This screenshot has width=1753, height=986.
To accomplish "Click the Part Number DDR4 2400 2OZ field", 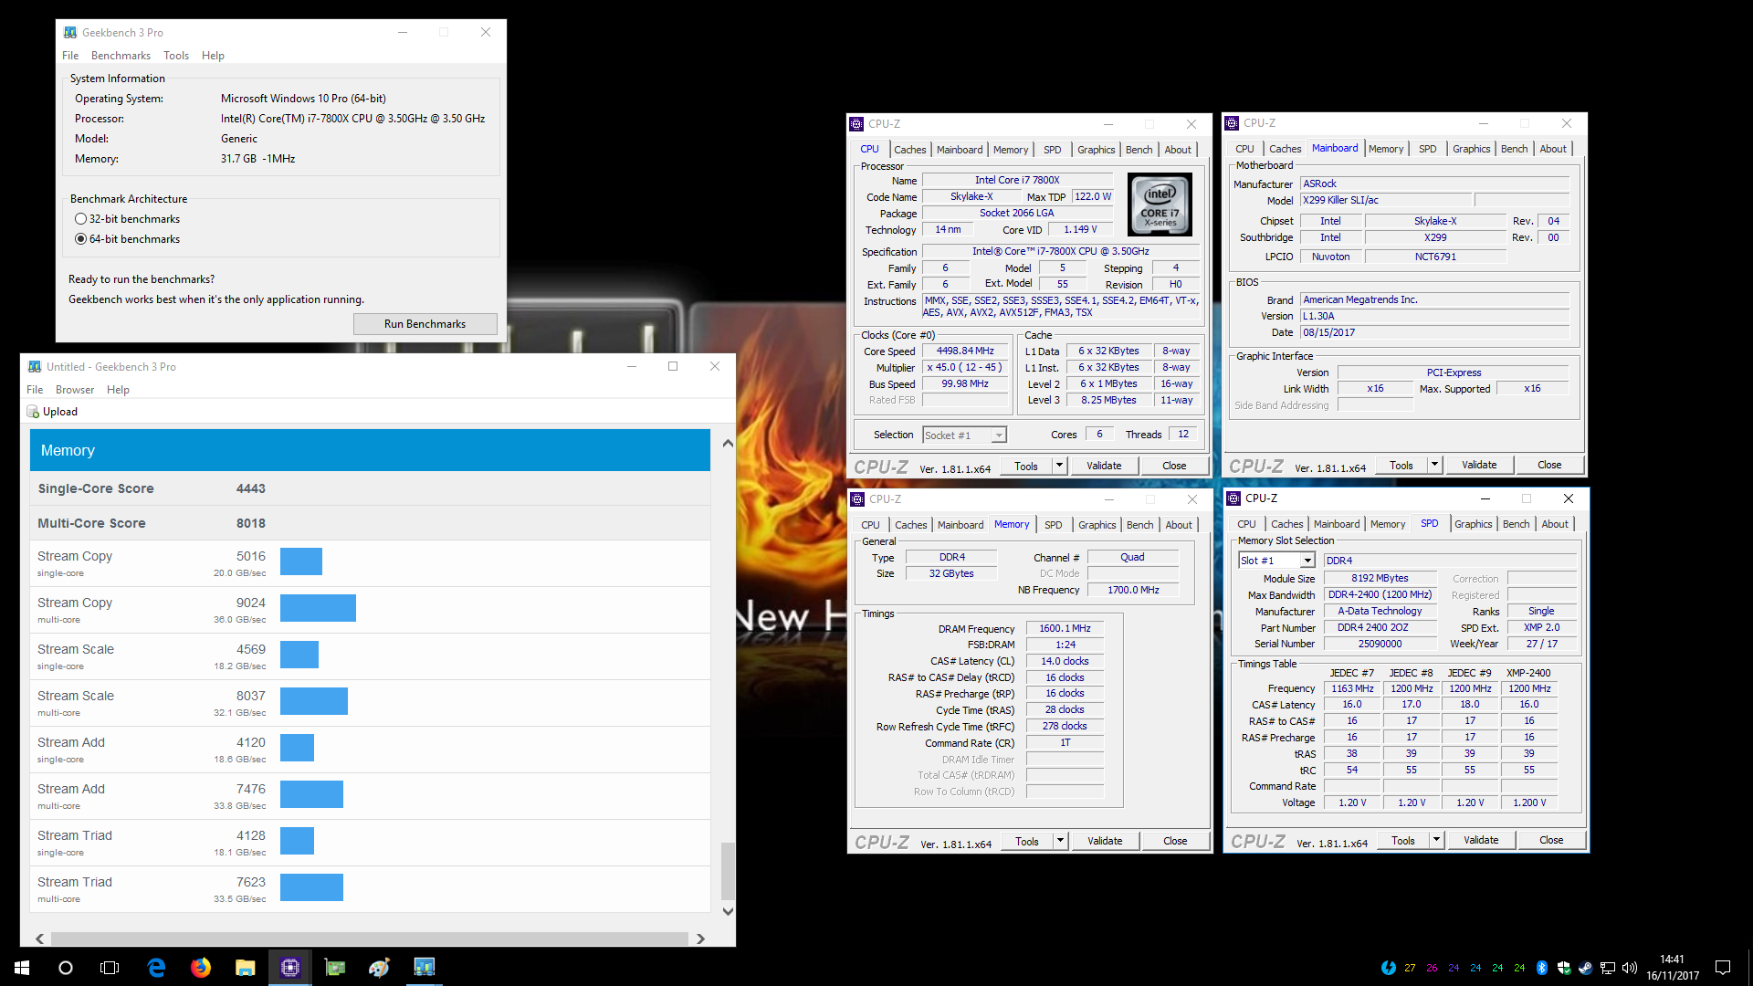I will point(1380,628).
